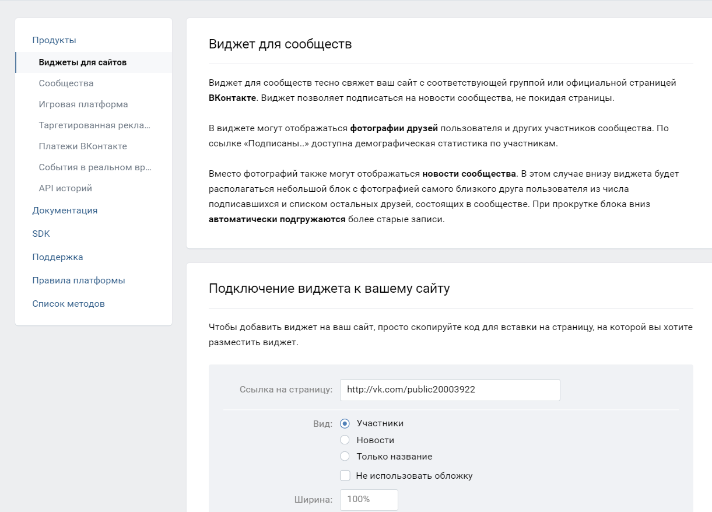Screen dimensions: 712x512
Task: Expand the SDK sidebar section
Action: [x=41, y=234]
